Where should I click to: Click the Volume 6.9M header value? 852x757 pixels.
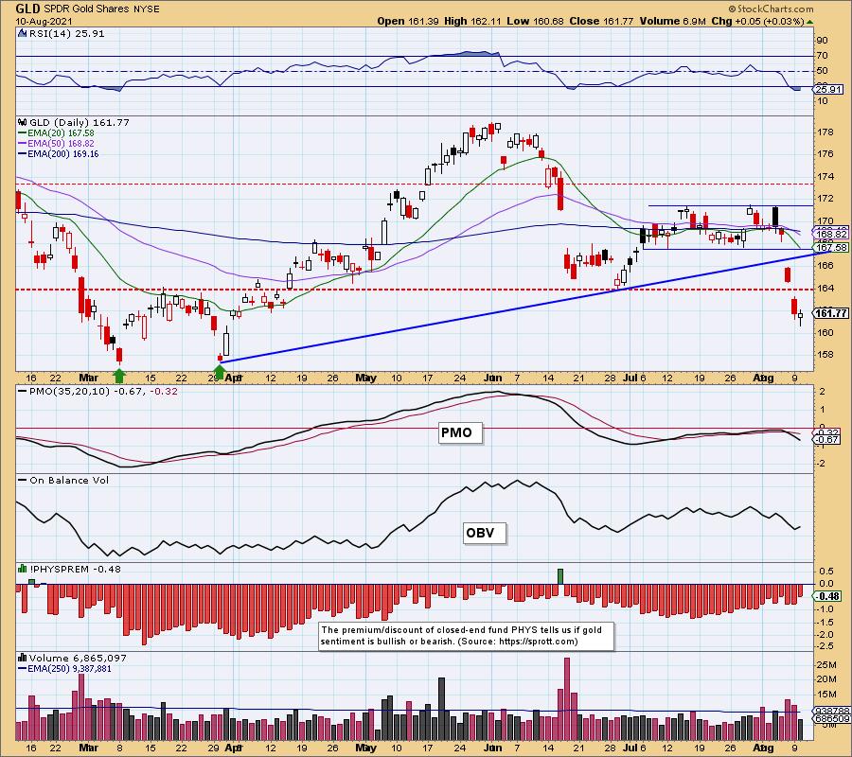point(673,21)
